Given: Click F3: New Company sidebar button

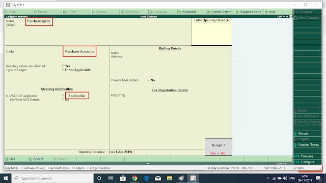Looking at the screenshot, I should (x=307, y=18).
